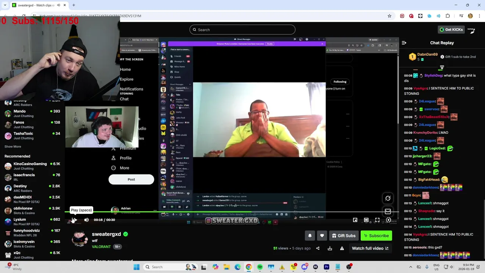Viewport: 485px width, 273px height.
Task: Open Premiere Pro from the taskbar
Action: tap(327, 267)
